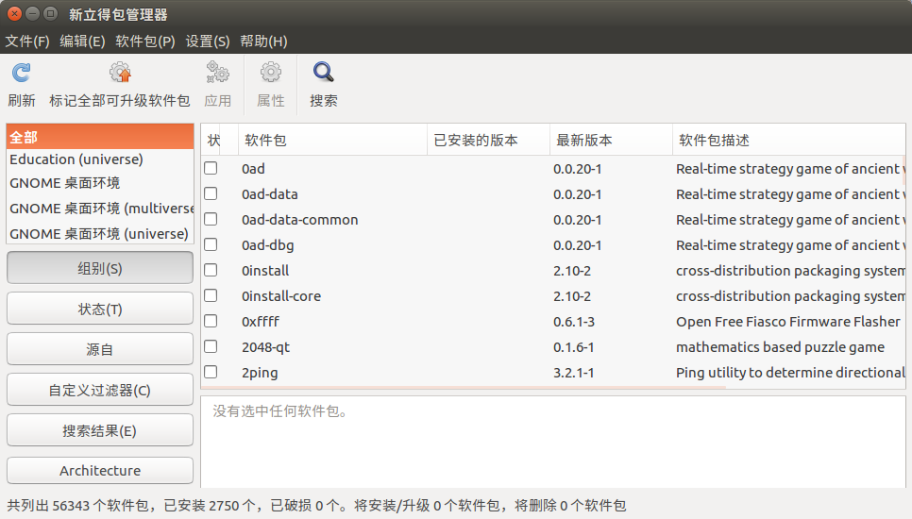Toggle the status checkbox for 0ad-dbg

click(x=211, y=244)
